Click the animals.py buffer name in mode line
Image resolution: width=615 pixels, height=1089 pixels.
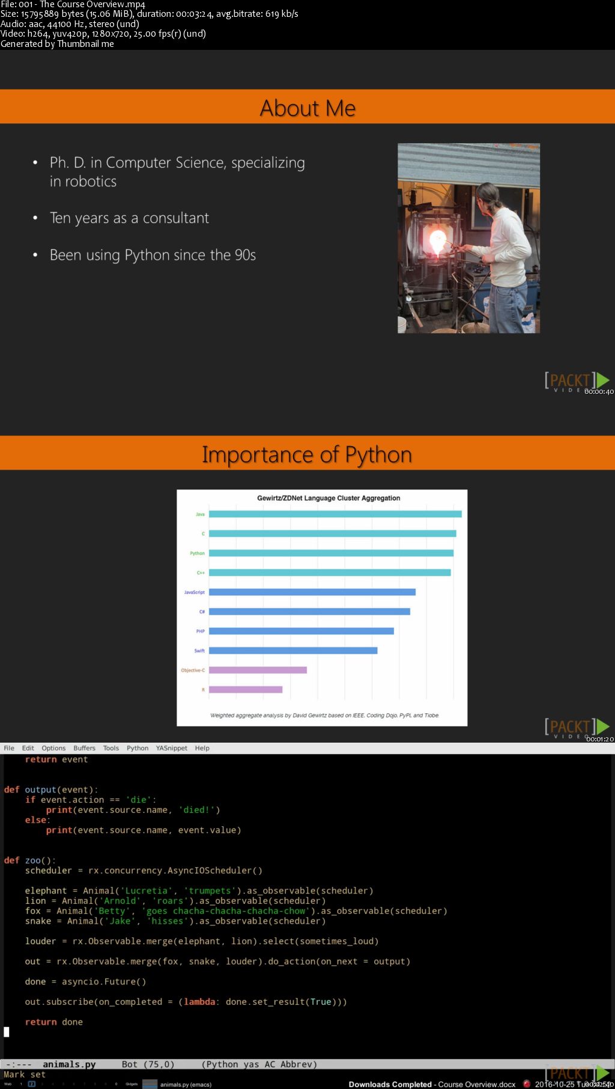pos(69,1064)
